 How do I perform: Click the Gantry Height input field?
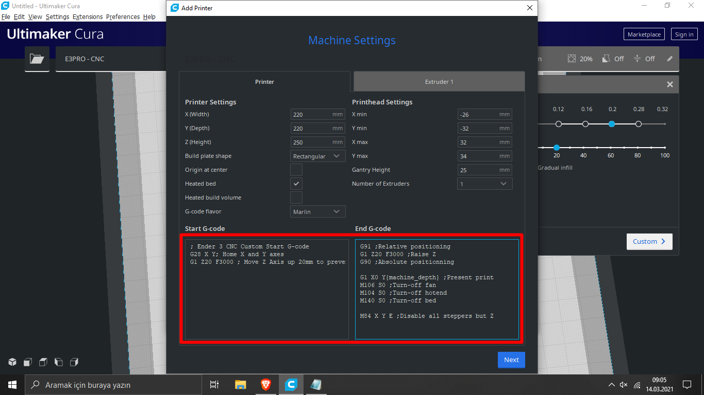coord(485,170)
